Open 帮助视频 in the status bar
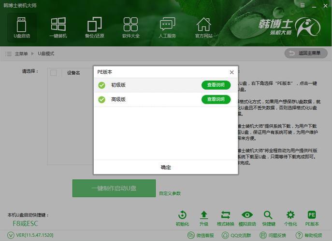The height and width of the screenshot is (241, 332). coord(309,235)
